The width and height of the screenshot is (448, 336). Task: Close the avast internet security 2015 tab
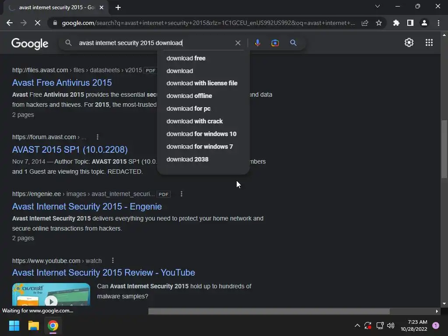point(101,7)
